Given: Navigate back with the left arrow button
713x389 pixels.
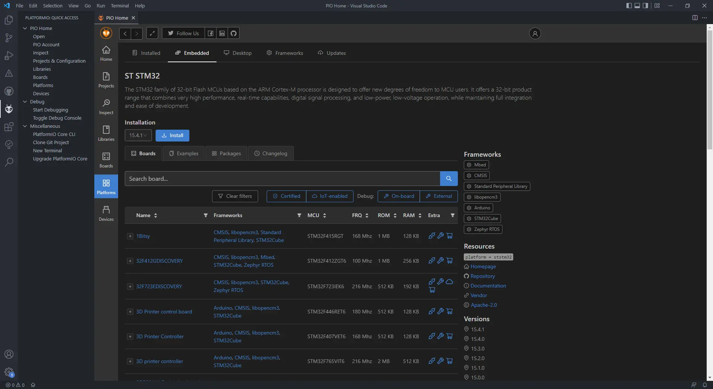Looking at the screenshot, I should [125, 33].
